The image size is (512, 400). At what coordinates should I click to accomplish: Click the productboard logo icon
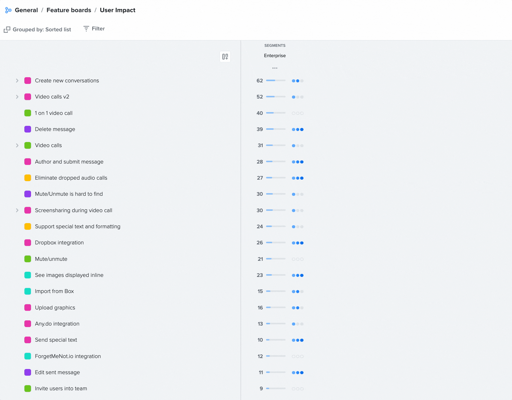tap(8, 10)
